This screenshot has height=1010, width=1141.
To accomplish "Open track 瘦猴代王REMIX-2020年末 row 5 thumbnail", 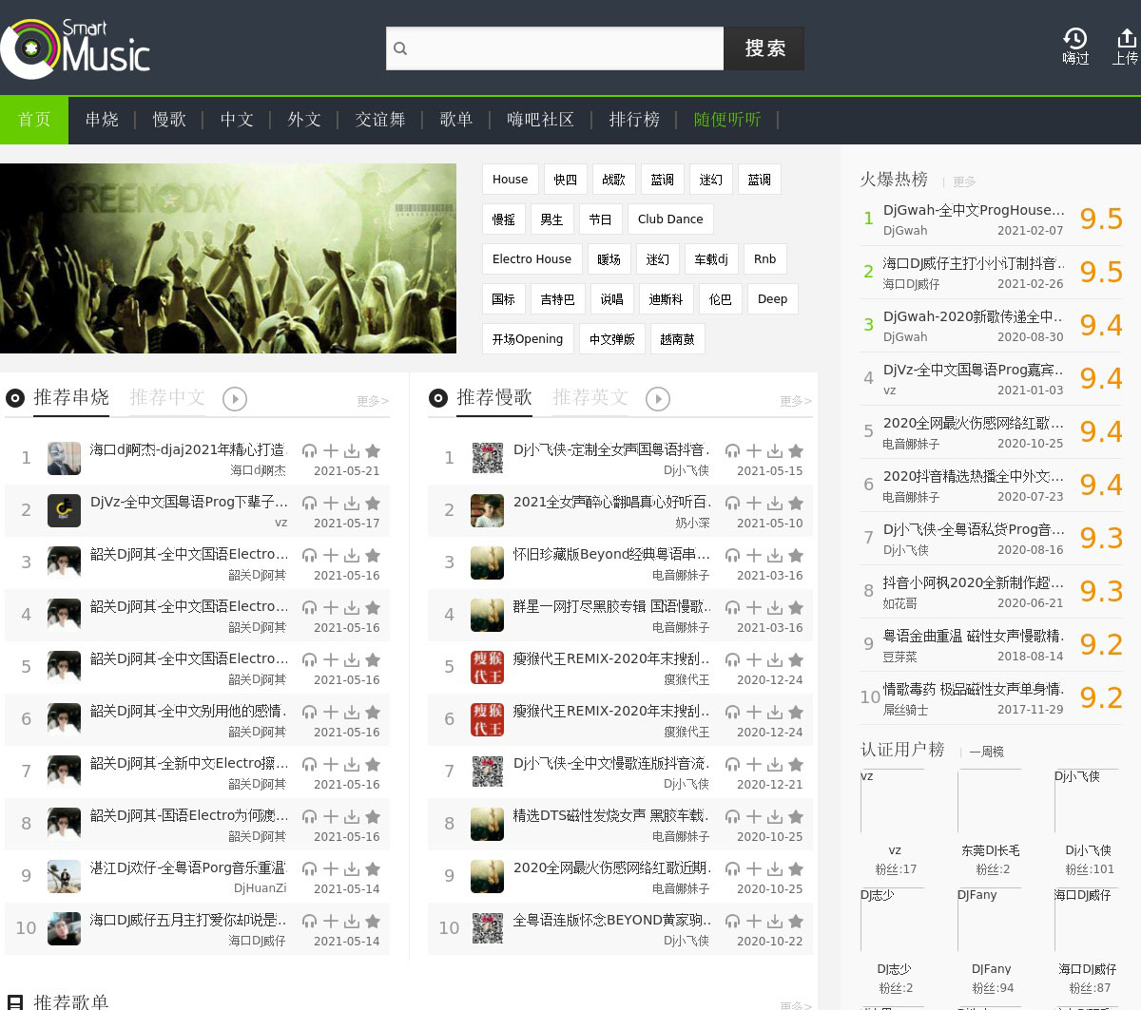I will coord(488,667).
